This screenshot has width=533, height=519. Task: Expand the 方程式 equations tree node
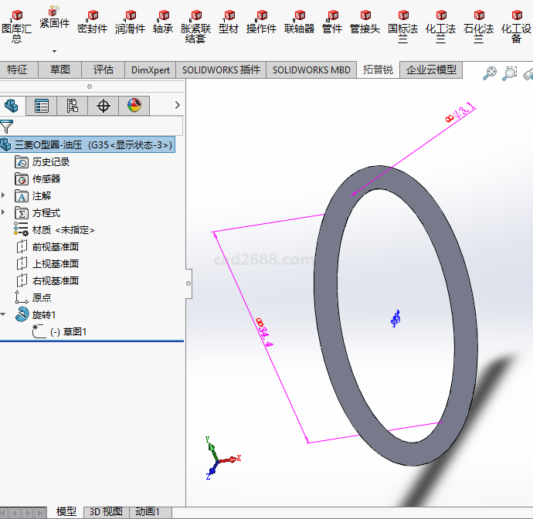coord(4,213)
